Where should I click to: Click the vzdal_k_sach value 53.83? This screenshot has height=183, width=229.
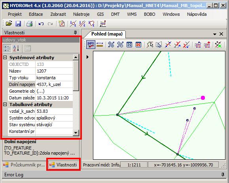click(54, 111)
